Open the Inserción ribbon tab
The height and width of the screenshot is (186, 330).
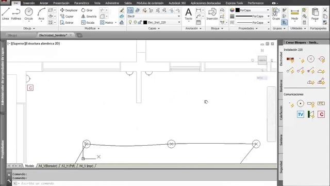coord(29,3)
